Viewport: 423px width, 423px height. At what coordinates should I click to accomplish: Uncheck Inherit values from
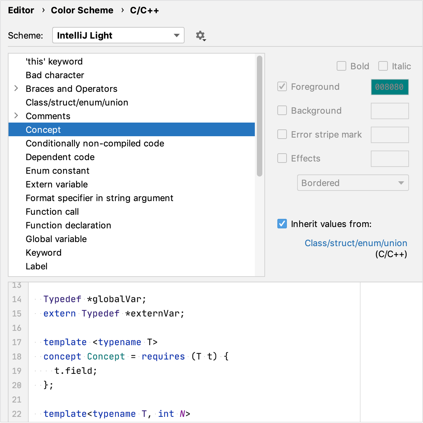pyautogui.click(x=282, y=224)
